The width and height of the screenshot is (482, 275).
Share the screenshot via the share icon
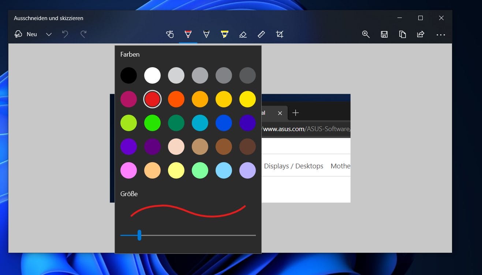(x=421, y=34)
